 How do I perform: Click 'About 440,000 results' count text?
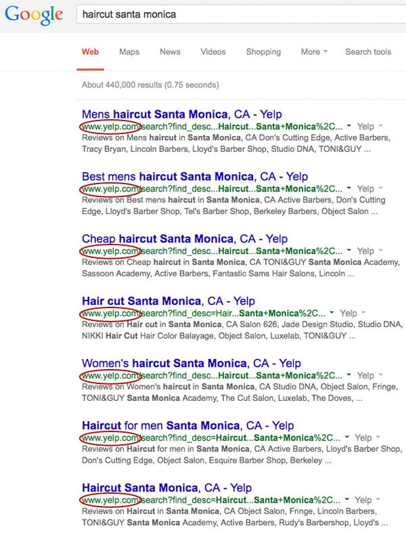(150, 85)
